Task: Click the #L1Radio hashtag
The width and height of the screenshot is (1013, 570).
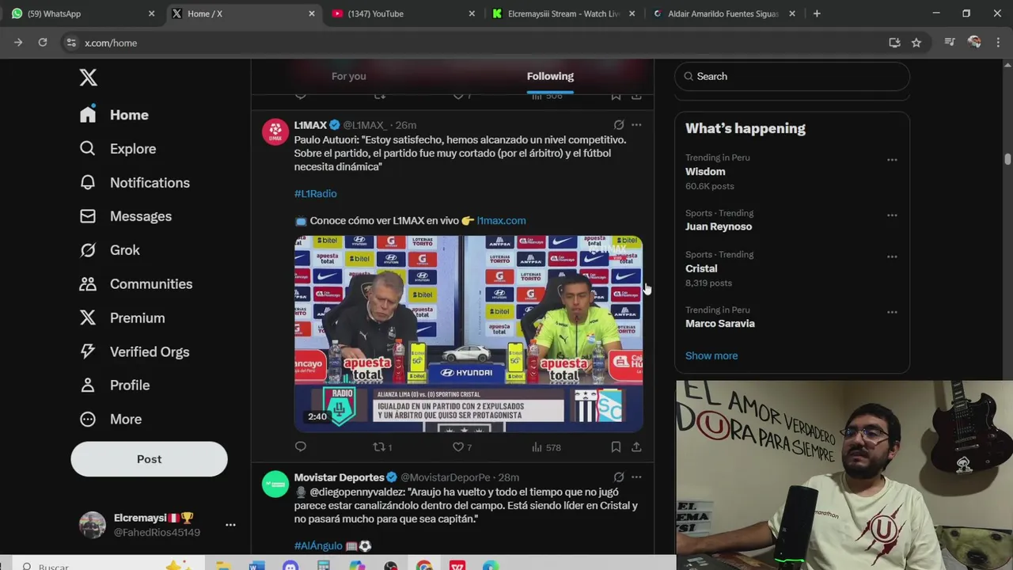Action: coord(316,193)
